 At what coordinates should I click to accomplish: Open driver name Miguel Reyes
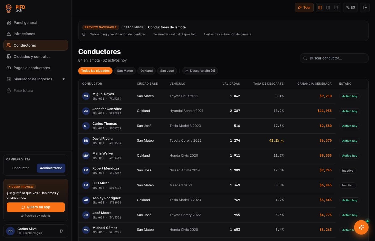point(103,94)
